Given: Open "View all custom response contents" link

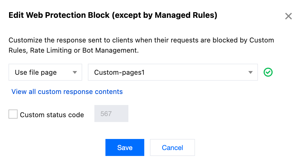Looking at the screenshot, I should coord(67,92).
